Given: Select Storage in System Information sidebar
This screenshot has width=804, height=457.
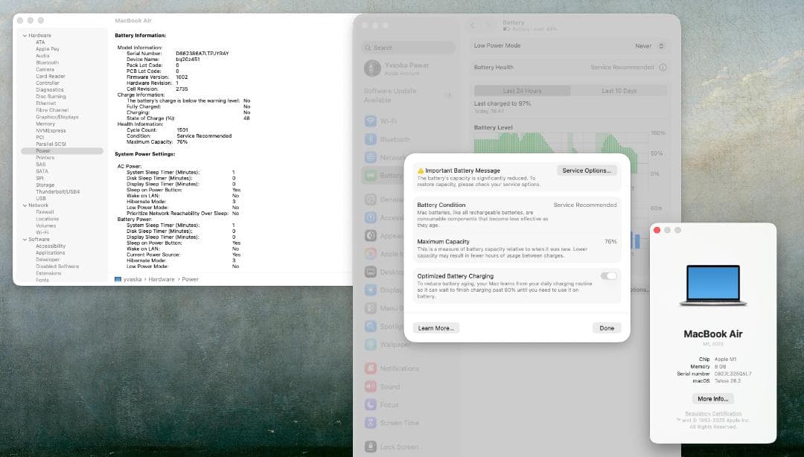Looking at the screenshot, I should click(x=45, y=185).
